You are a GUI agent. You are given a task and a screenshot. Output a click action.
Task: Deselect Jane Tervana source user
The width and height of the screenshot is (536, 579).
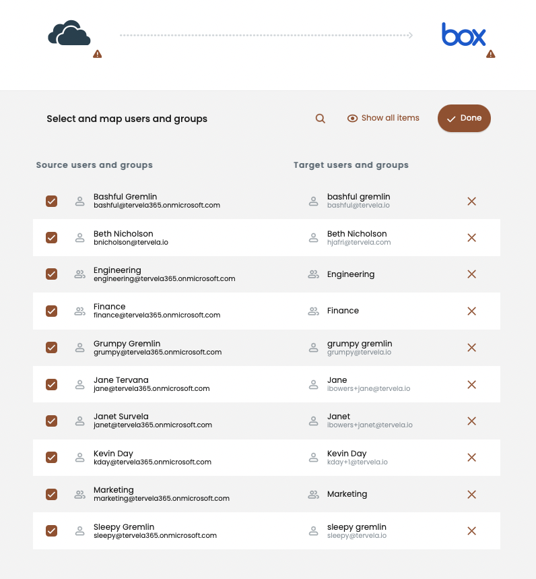[51, 384]
